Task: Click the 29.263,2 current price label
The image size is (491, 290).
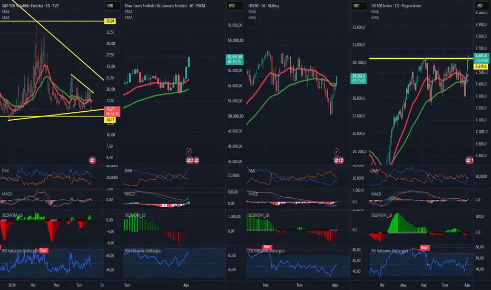Action: click(x=359, y=79)
